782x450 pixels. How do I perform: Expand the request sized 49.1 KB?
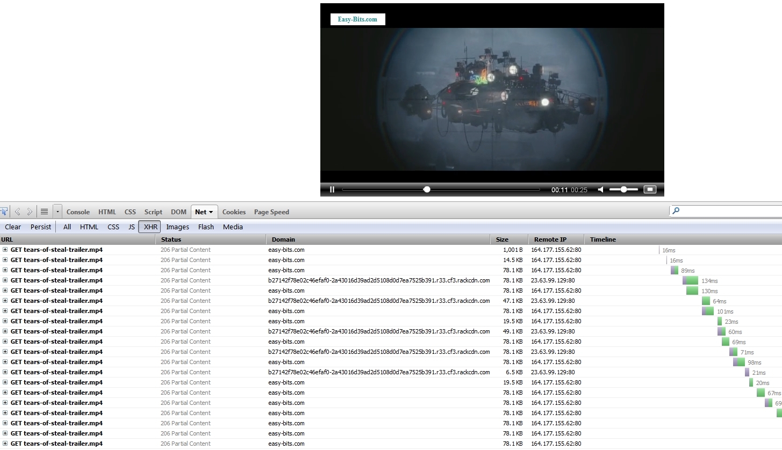pos(5,331)
